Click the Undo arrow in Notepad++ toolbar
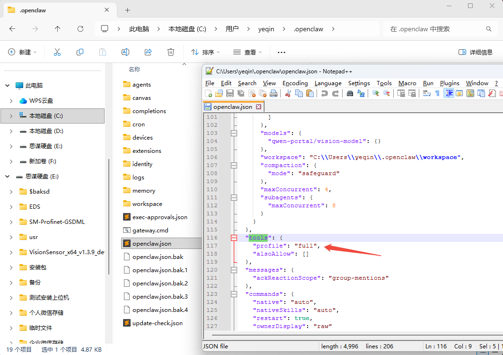Image resolution: width=503 pixels, height=355 pixels. click(x=324, y=93)
